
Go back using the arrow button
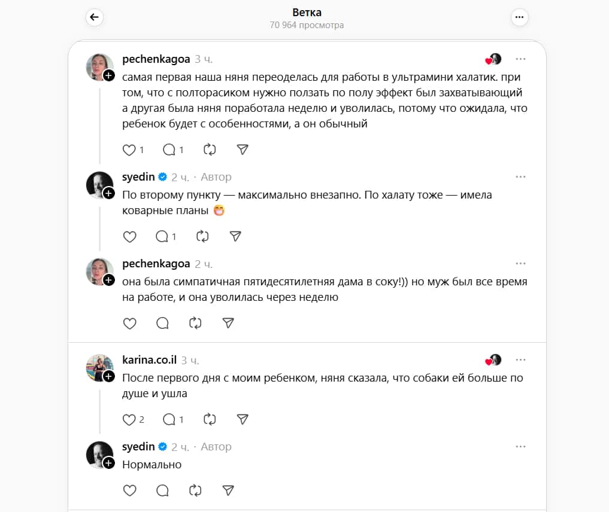pyautogui.click(x=95, y=17)
